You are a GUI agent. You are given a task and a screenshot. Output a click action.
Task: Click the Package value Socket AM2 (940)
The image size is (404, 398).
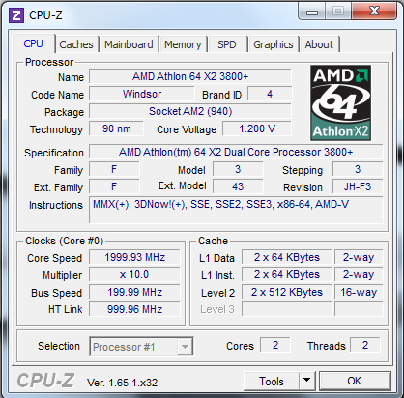[190, 111]
